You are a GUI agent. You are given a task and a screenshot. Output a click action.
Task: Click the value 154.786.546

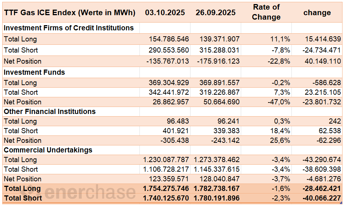pyautogui.click(x=169, y=39)
